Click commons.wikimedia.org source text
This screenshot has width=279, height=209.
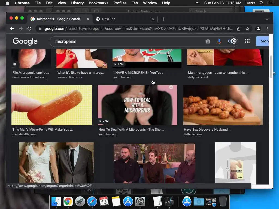[x=29, y=78]
